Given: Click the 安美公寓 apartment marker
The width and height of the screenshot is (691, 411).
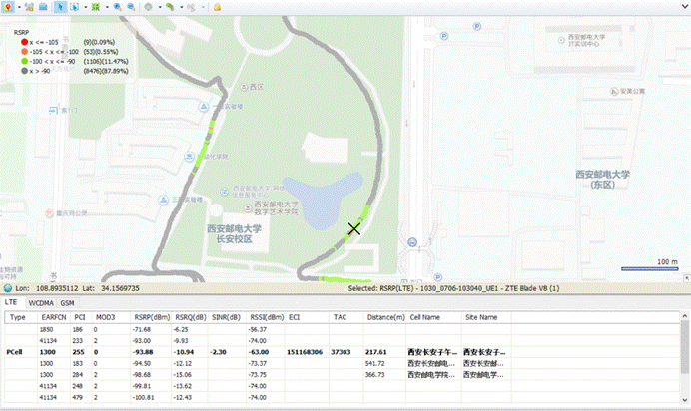Looking at the screenshot, I should [x=614, y=92].
